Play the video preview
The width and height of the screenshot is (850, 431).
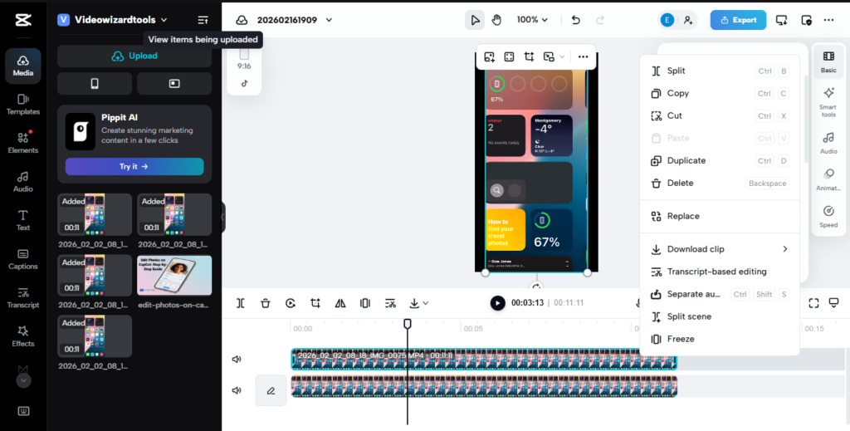(x=498, y=303)
